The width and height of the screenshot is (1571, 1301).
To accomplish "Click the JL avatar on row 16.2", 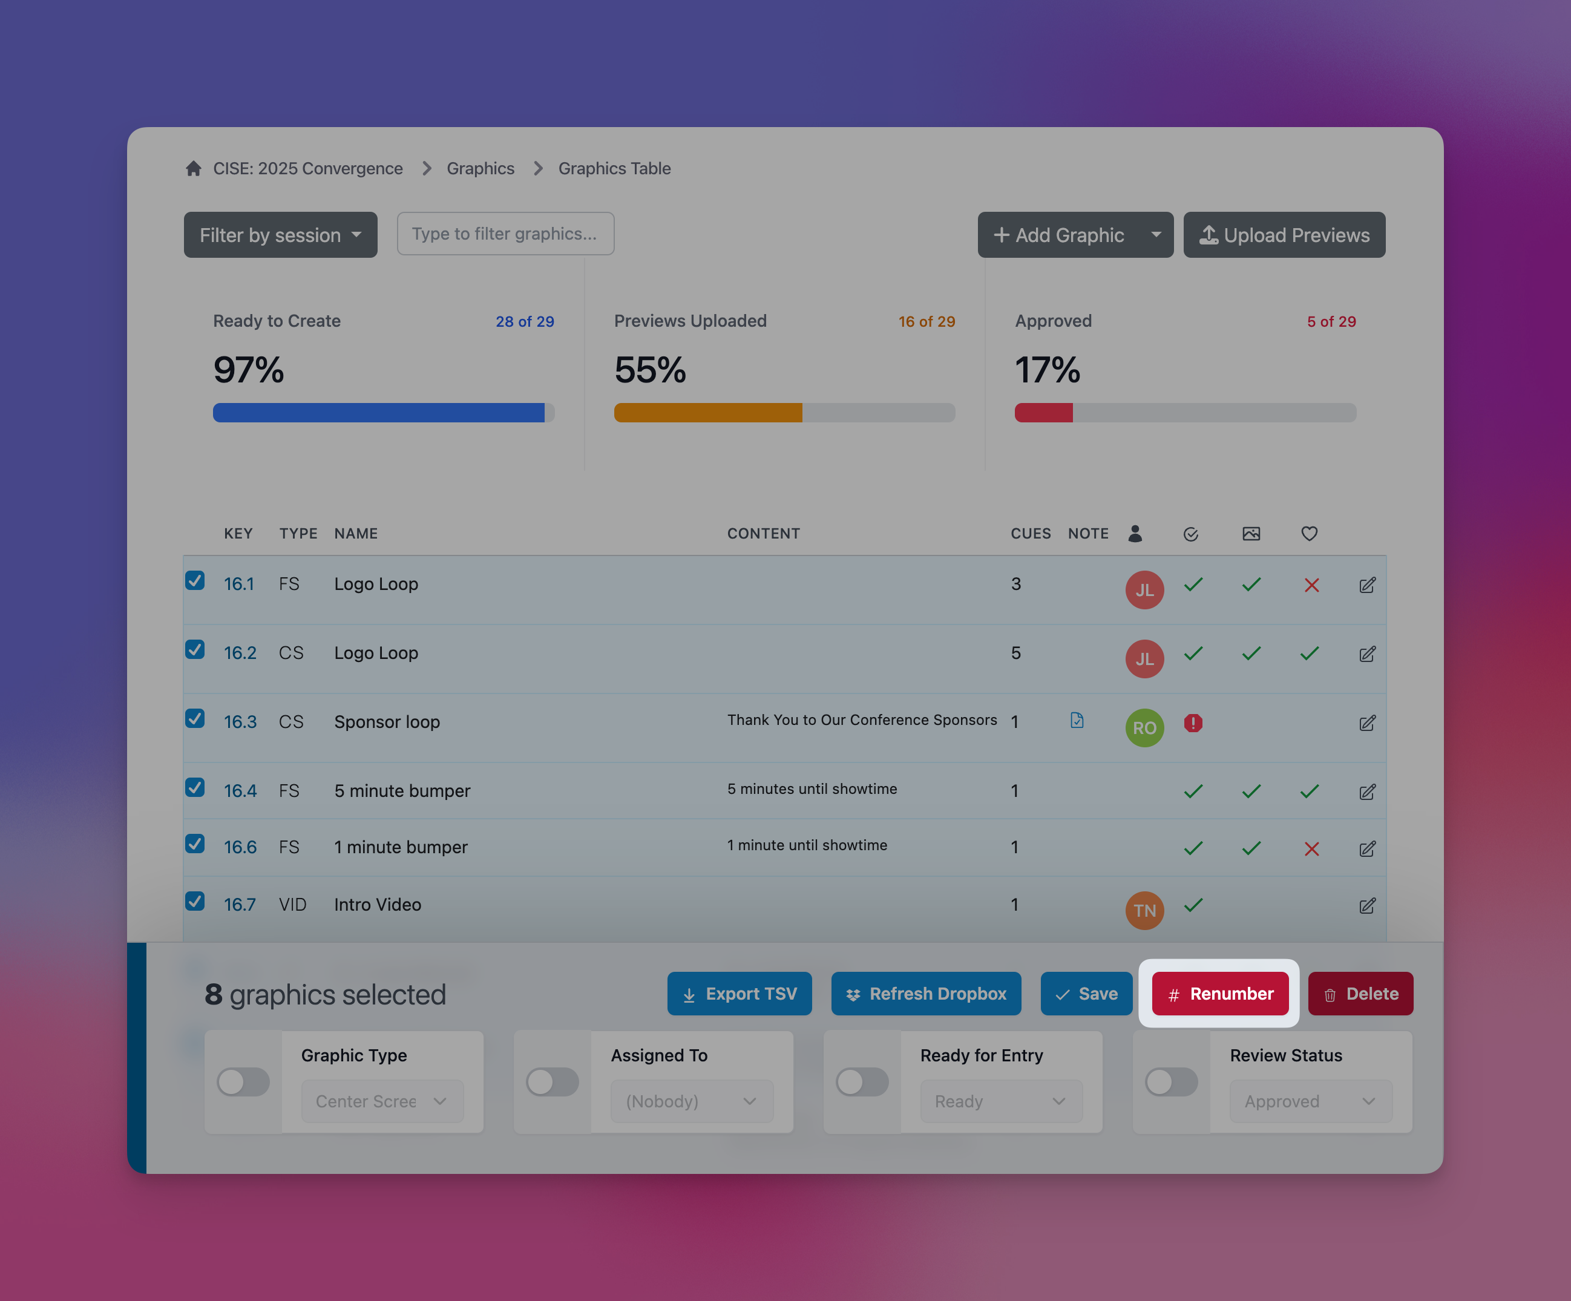I will [x=1144, y=659].
